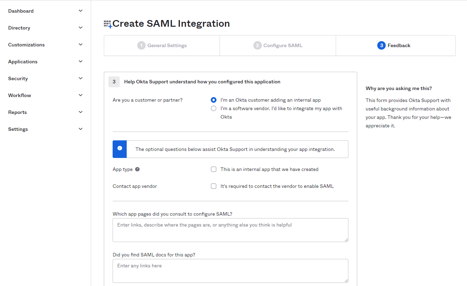
Task: Click the SAML docs links text area
Action: [x=230, y=271]
